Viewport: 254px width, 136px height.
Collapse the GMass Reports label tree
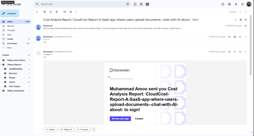pyautogui.click(x=1, y=65)
